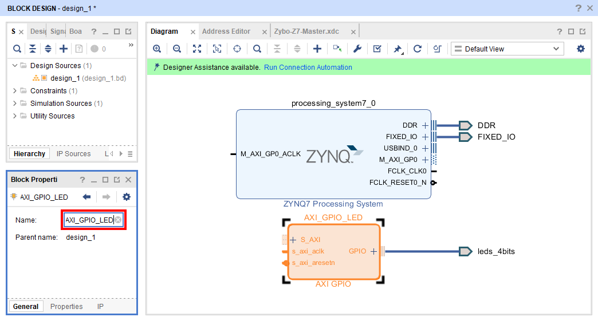Close the Zybo-Z7-Master.xdc tab
This screenshot has width=598, height=321.
[353, 32]
